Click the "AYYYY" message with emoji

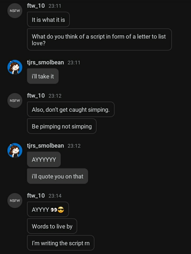coord(48,210)
